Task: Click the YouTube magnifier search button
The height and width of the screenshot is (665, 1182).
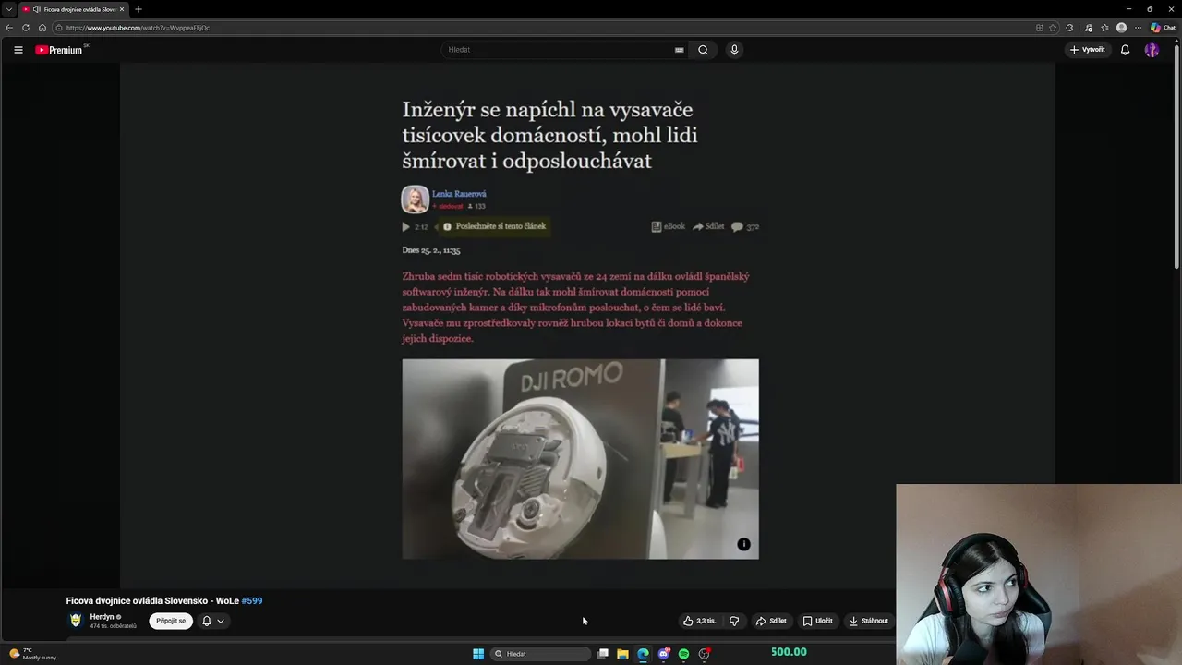Action: click(x=703, y=50)
